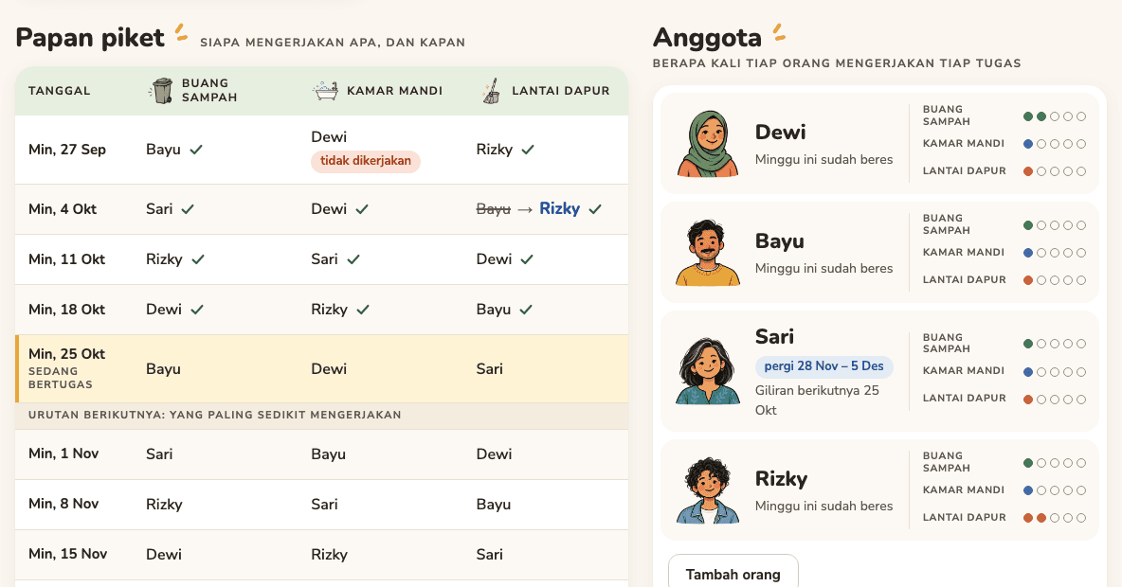Click Dewi in the 15 Nov Buang Sampah cell
The image size is (1122, 587).
click(164, 554)
